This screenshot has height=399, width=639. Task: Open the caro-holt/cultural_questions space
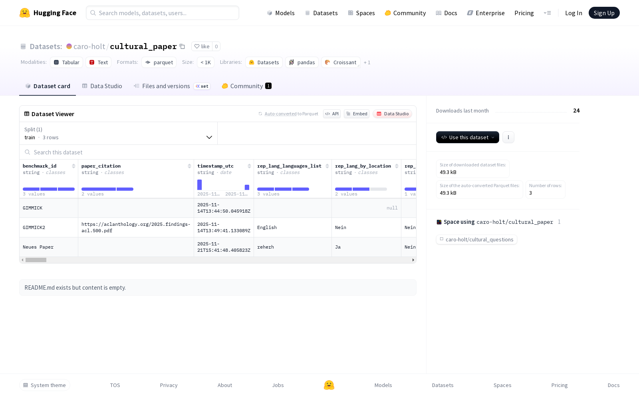(x=476, y=239)
